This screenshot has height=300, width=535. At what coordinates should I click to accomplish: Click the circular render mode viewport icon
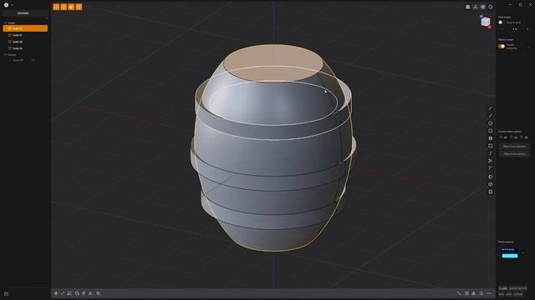pyautogui.click(x=491, y=7)
